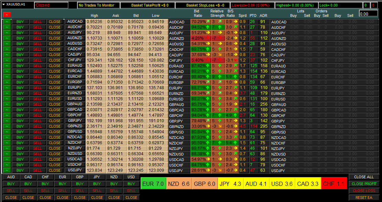Click the Lock= 0.00 indicator
This screenshot has width=382, height=202.
pos(340,5)
